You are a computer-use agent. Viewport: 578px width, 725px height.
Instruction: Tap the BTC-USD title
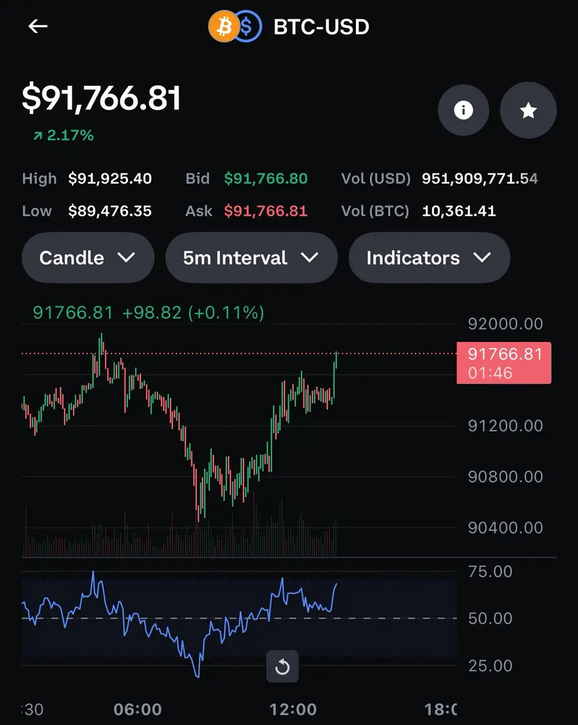click(x=322, y=27)
